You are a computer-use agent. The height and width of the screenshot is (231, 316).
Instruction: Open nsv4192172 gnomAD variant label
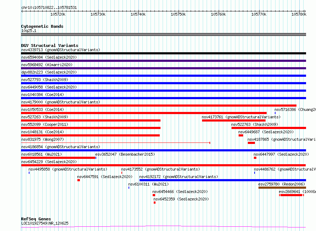point(179,177)
